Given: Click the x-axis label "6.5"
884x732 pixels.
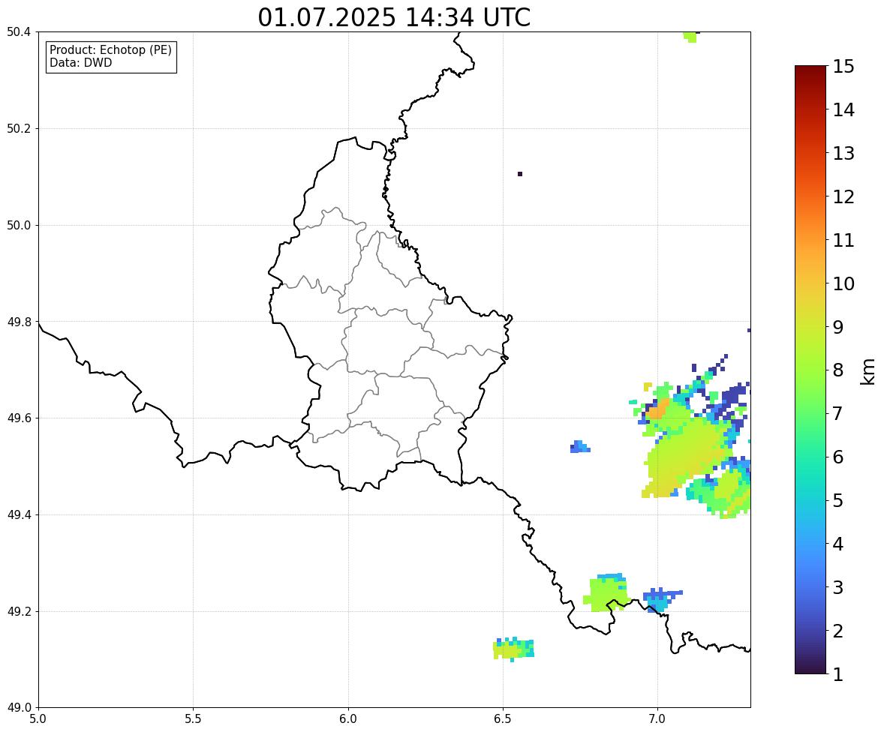Looking at the screenshot, I should click(502, 719).
